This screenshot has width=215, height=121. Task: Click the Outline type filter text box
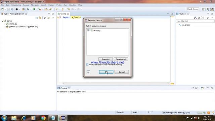click(195, 21)
